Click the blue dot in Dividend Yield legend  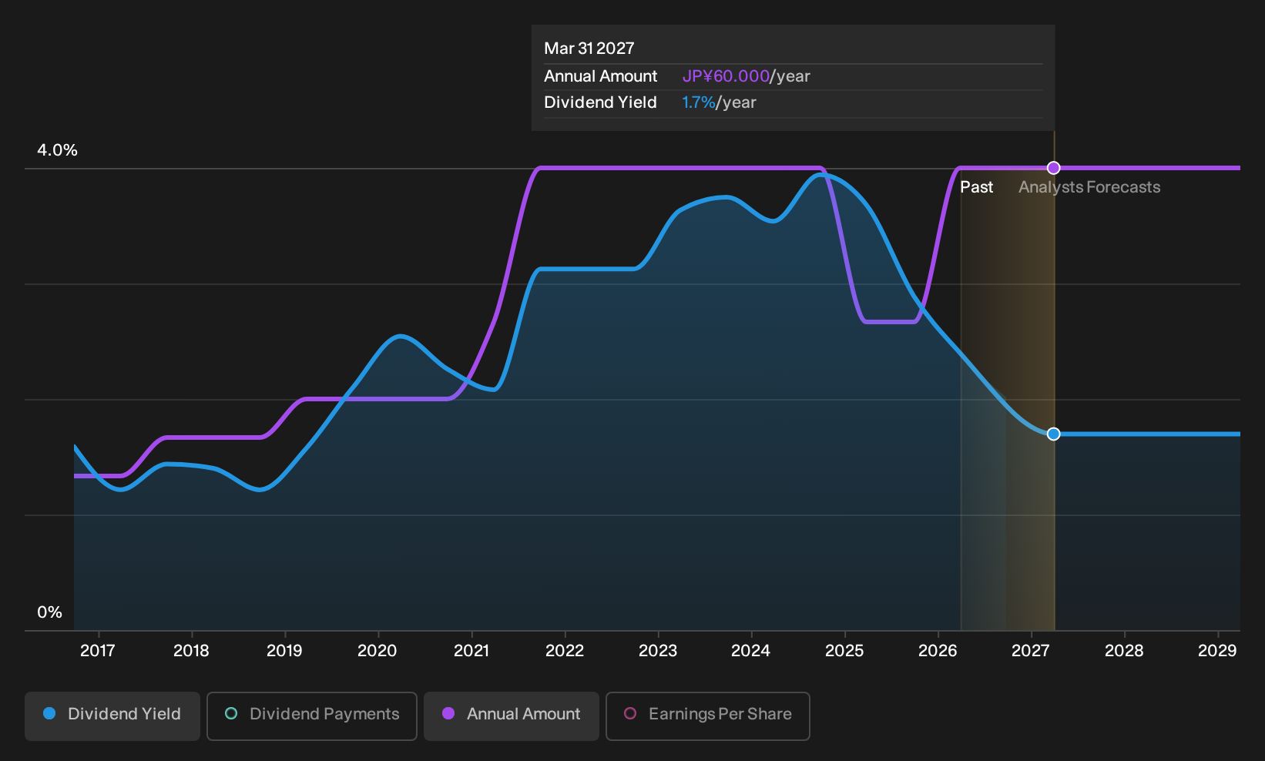(x=49, y=713)
